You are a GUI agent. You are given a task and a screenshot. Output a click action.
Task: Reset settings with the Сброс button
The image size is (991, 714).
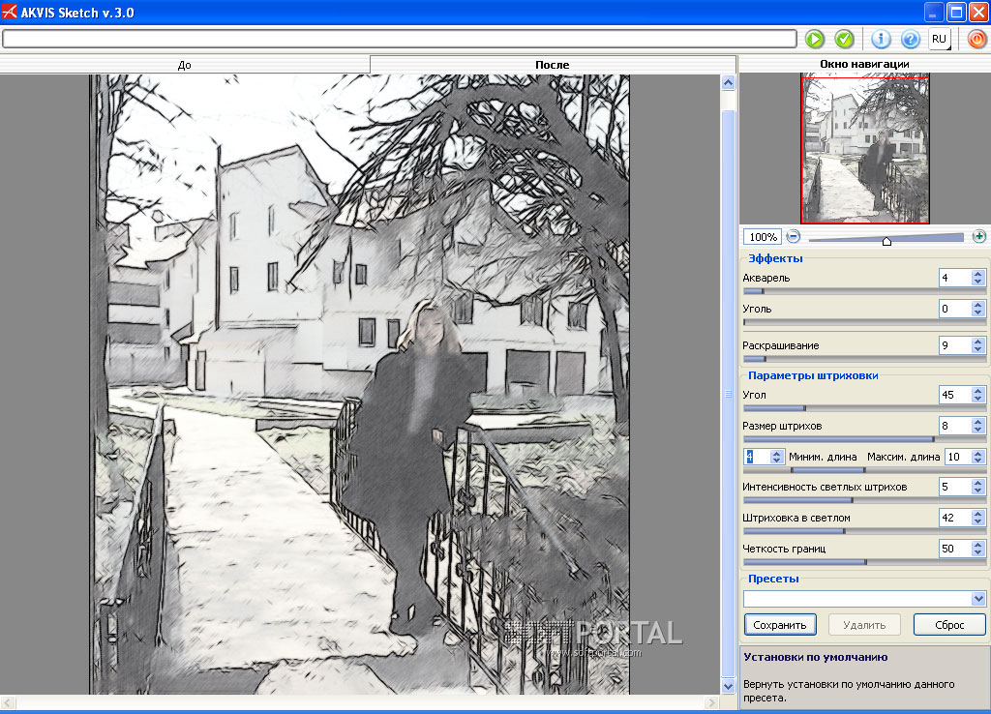coord(949,624)
